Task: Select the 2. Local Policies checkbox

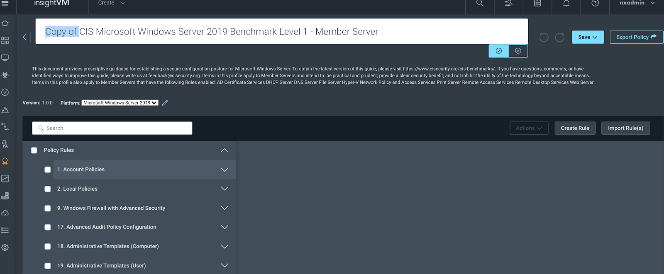Action: pos(48,189)
